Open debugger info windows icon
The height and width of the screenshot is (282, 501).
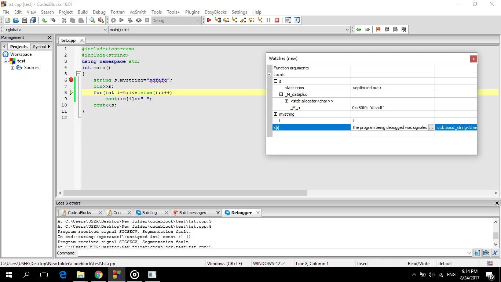297,21
